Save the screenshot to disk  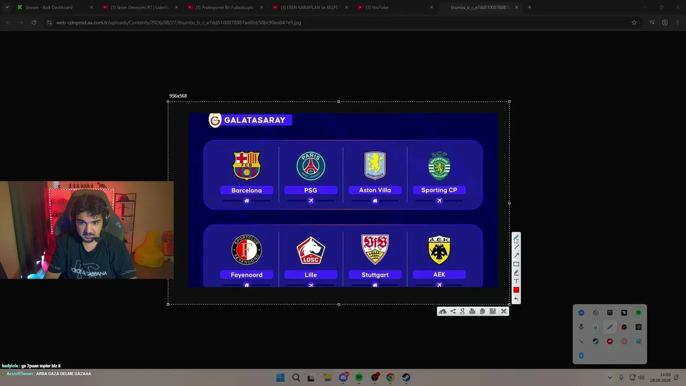493,311
